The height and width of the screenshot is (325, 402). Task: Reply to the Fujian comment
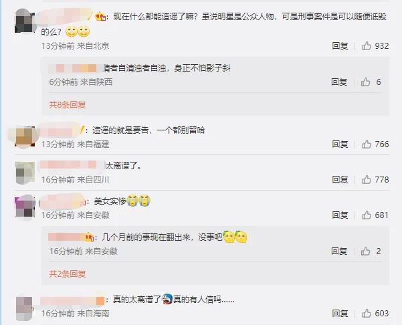tap(340, 144)
